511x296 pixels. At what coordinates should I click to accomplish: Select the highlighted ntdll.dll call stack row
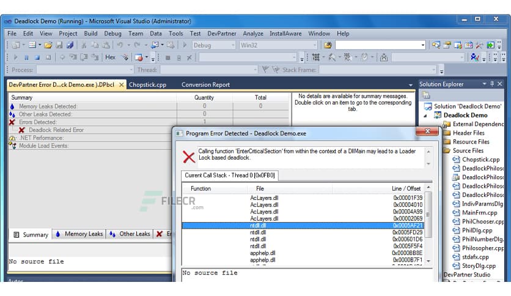click(x=303, y=225)
